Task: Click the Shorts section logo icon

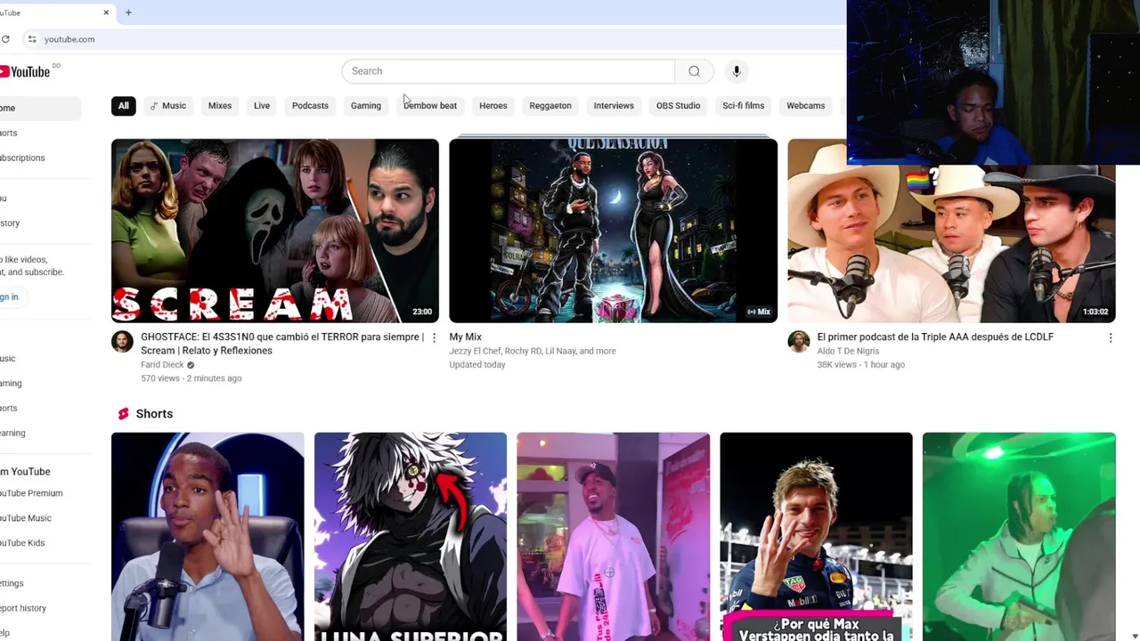Action: click(x=123, y=414)
